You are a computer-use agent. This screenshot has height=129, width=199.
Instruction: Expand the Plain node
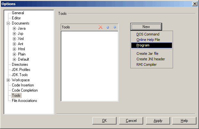(x=14, y=54)
